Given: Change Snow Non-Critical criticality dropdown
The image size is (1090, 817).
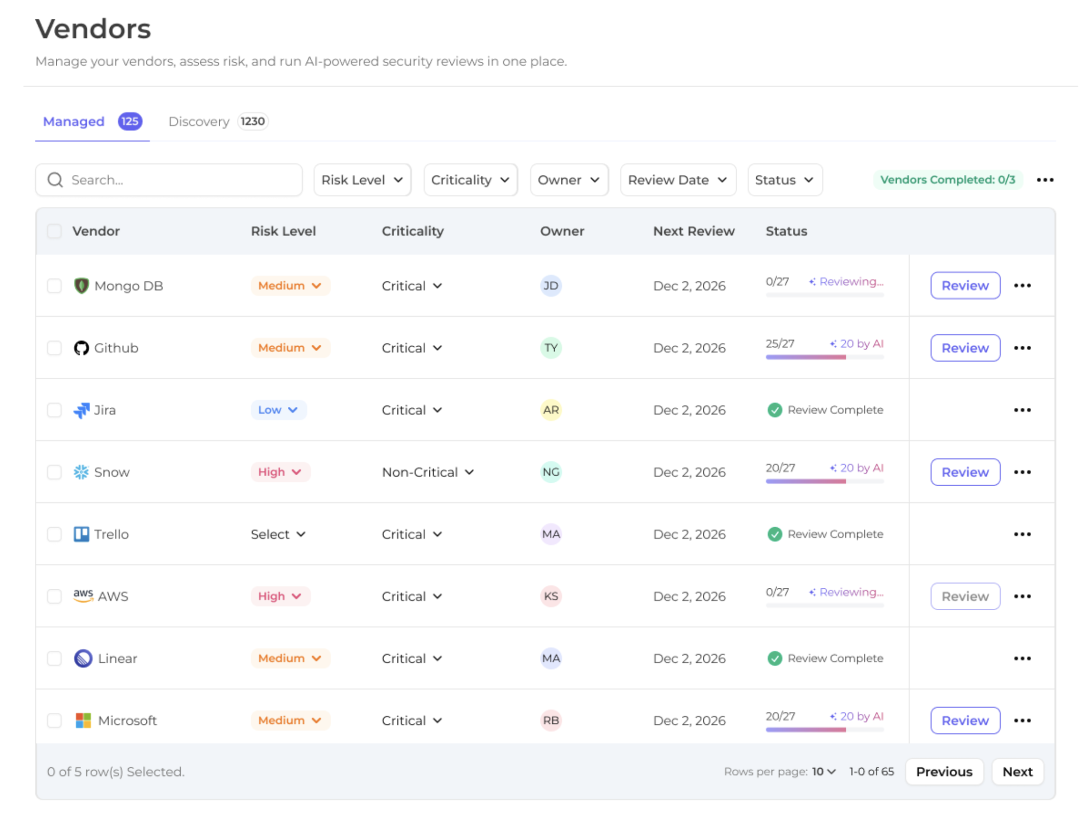Looking at the screenshot, I should (x=427, y=472).
